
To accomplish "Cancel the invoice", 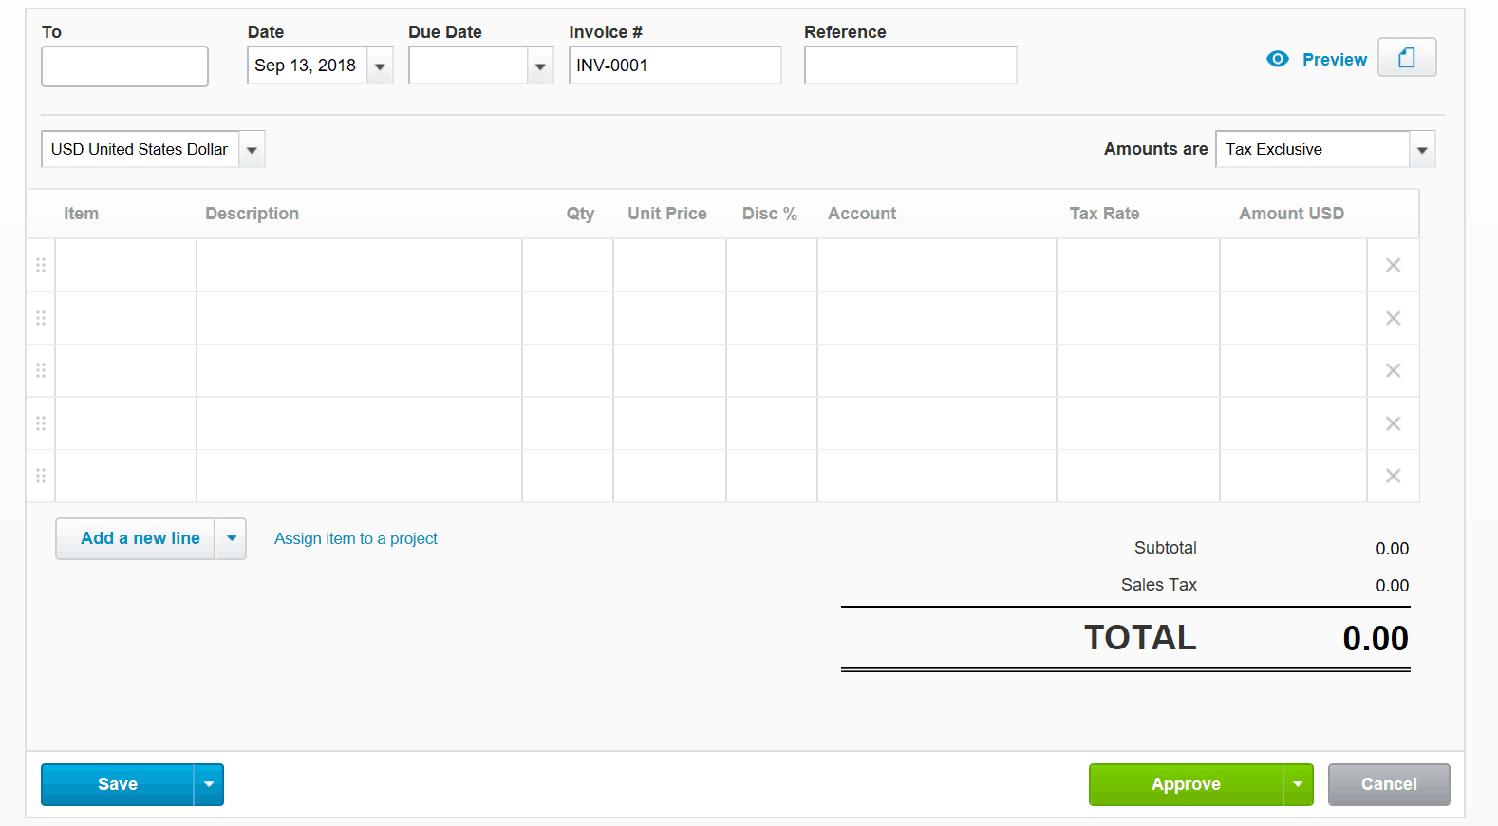I will click(1389, 784).
